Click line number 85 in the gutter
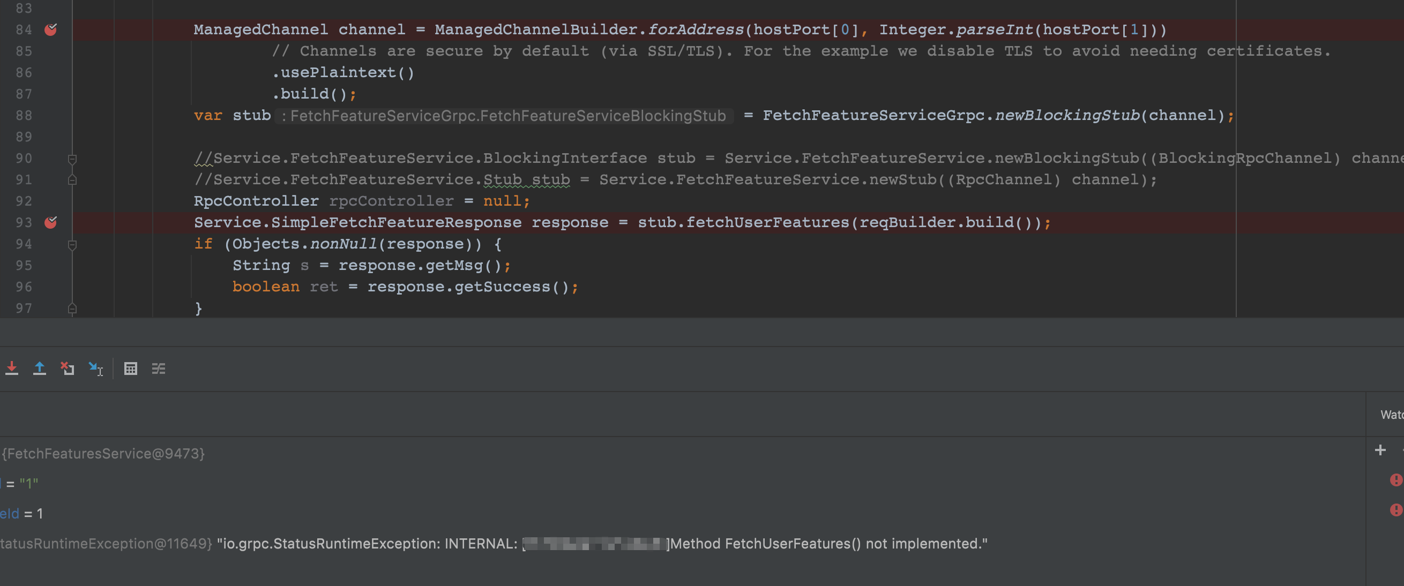1404x586 pixels. point(24,51)
